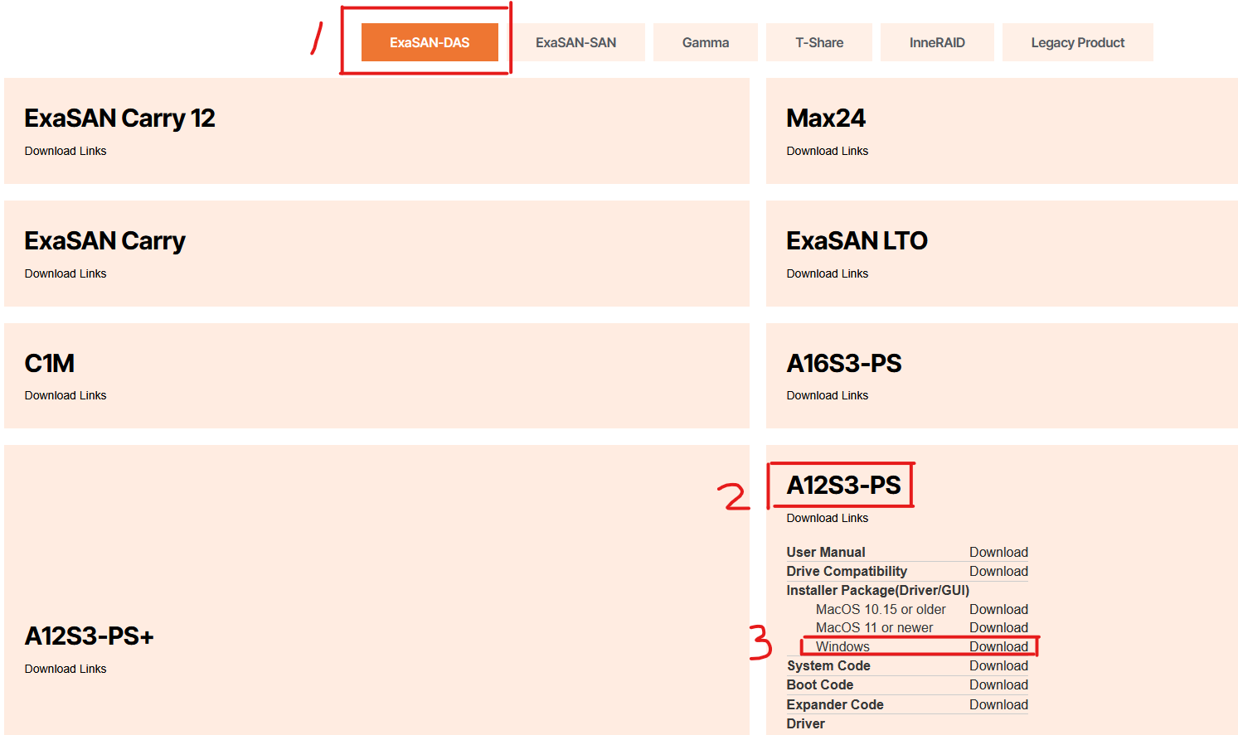Expand A16S3-PS Download Links
The height and width of the screenshot is (735, 1238).
point(827,395)
